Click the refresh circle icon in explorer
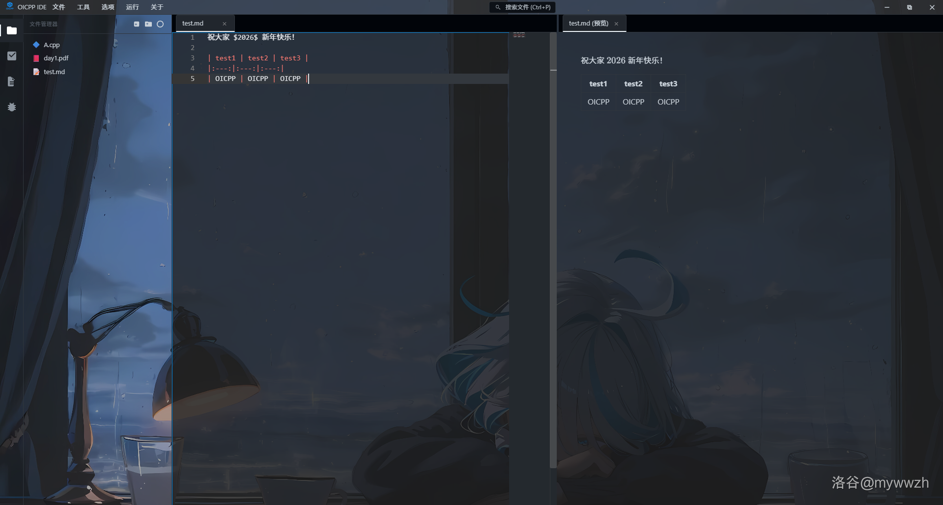 [160, 24]
